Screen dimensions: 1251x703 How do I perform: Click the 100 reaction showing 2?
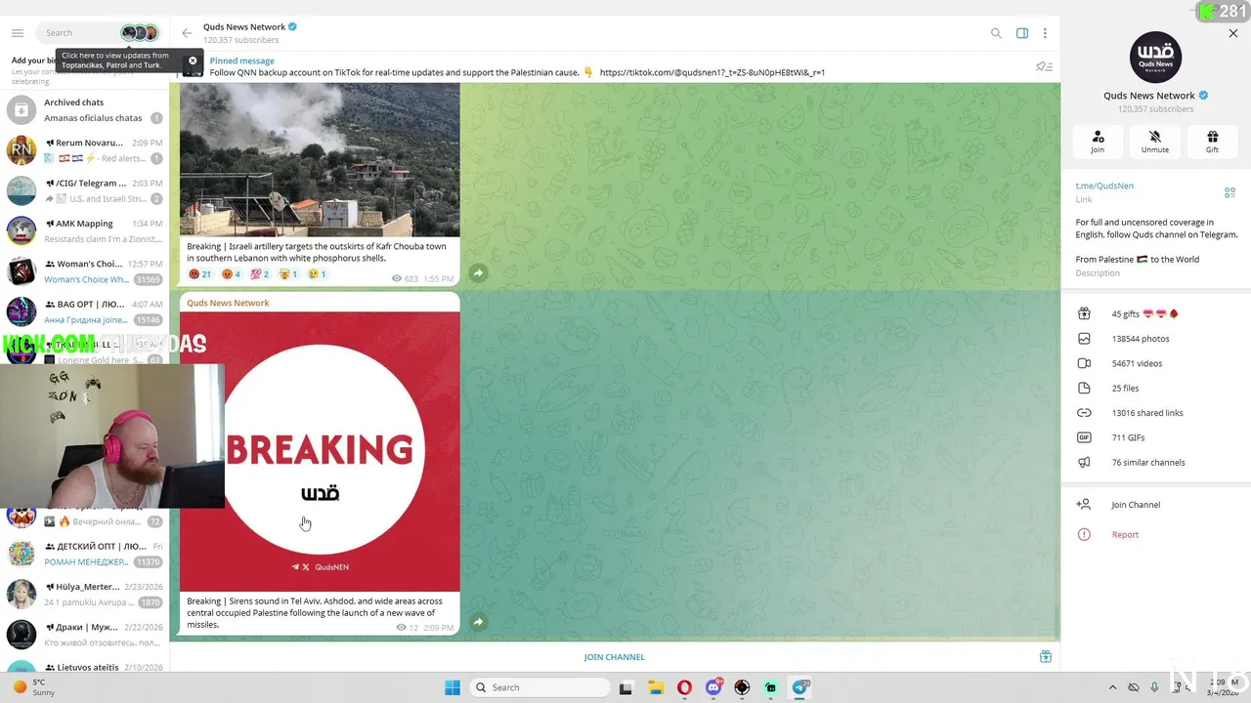pyautogui.click(x=260, y=274)
